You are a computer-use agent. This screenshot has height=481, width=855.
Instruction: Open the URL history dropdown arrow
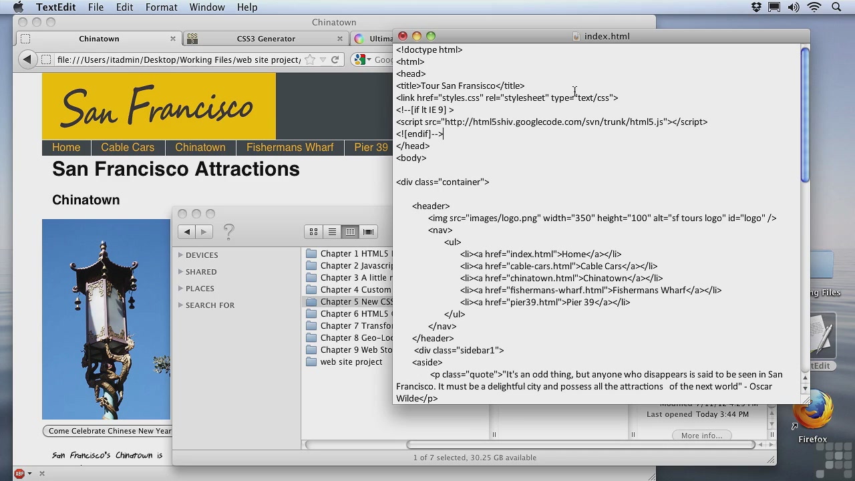[323, 60]
